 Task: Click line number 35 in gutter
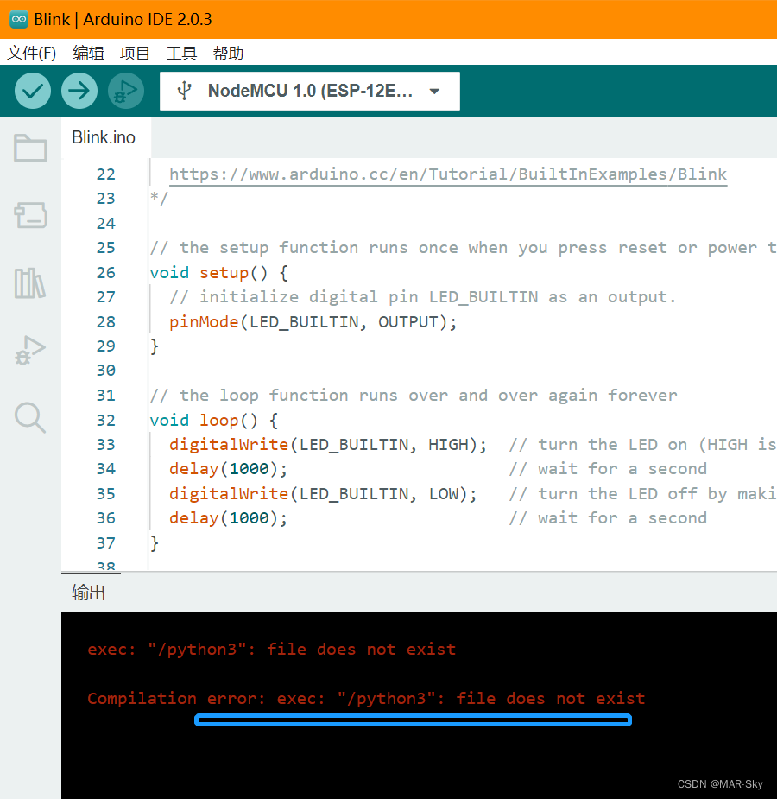(x=106, y=494)
